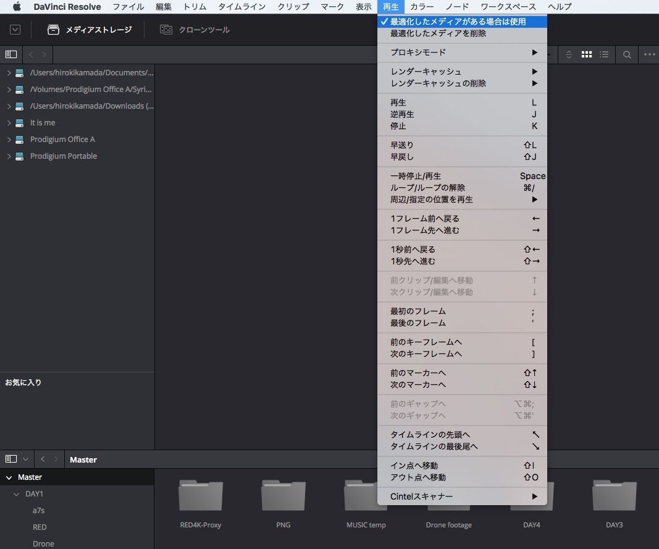Open the top-left panel dropdown
Viewport: 659px width, 549px height.
(x=15, y=30)
